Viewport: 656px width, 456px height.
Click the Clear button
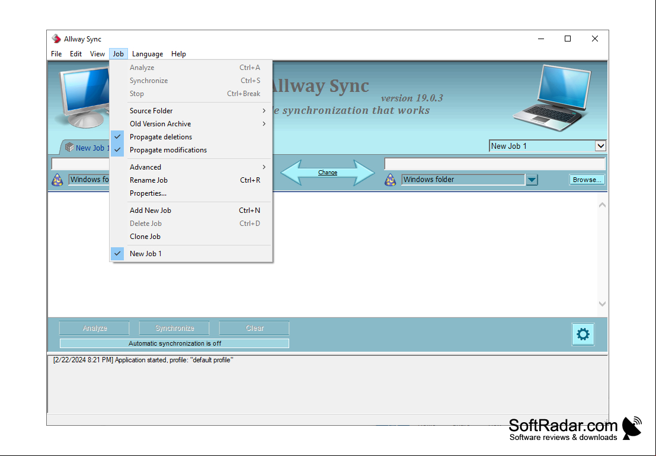(254, 329)
